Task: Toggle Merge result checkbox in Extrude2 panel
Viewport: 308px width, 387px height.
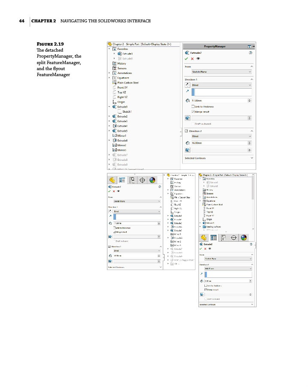Action: [205, 290]
